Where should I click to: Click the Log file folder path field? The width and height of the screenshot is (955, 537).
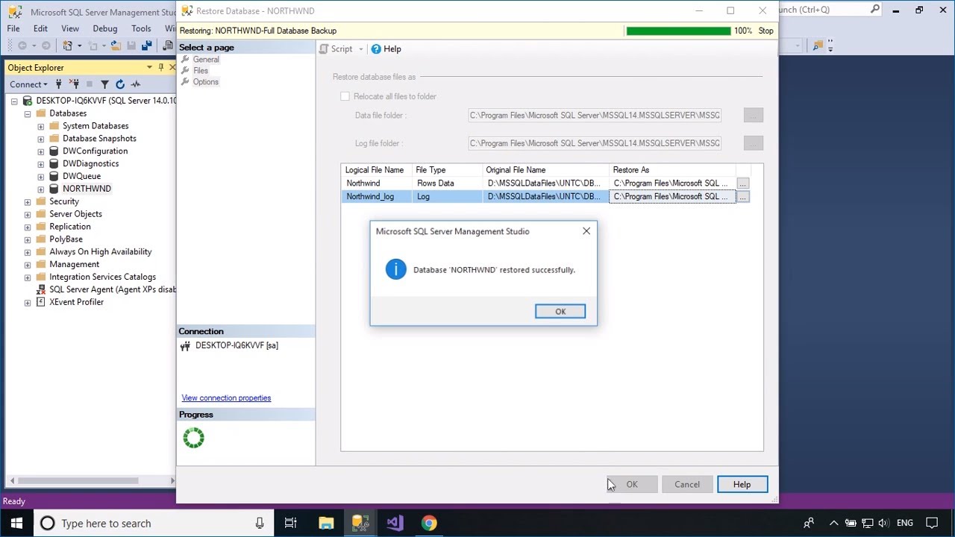click(x=595, y=143)
